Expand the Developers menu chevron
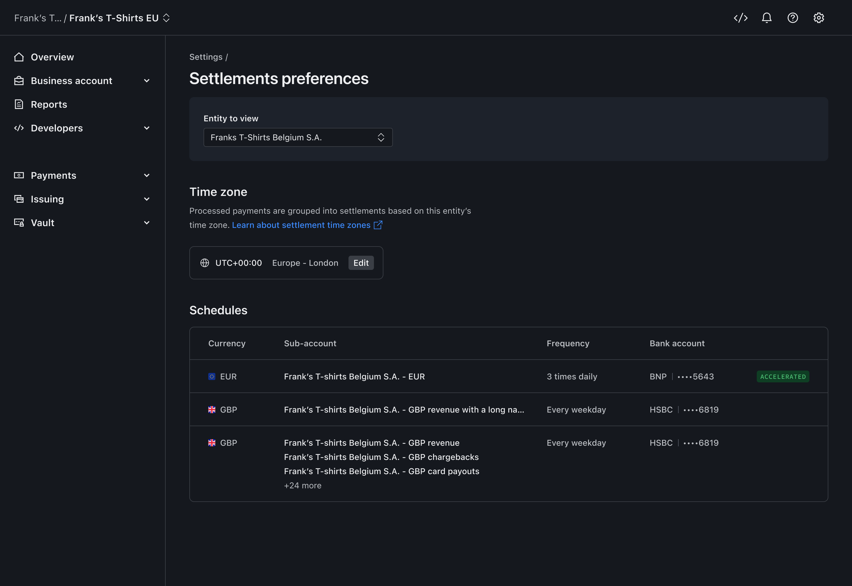 pyautogui.click(x=147, y=128)
